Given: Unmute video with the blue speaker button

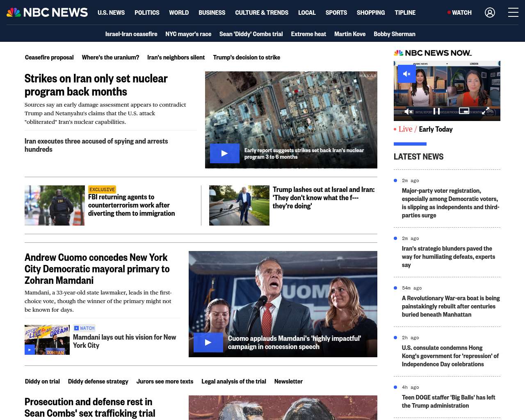Looking at the screenshot, I should pyautogui.click(x=407, y=74).
